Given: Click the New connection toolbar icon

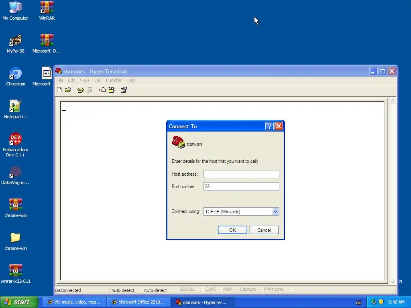Looking at the screenshot, I should [59, 90].
